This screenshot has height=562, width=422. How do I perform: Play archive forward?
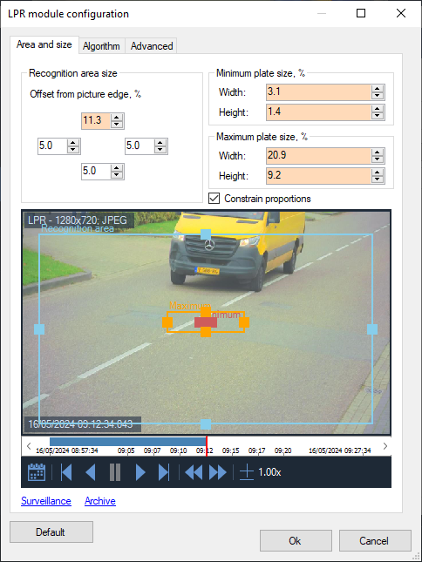coord(140,472)
